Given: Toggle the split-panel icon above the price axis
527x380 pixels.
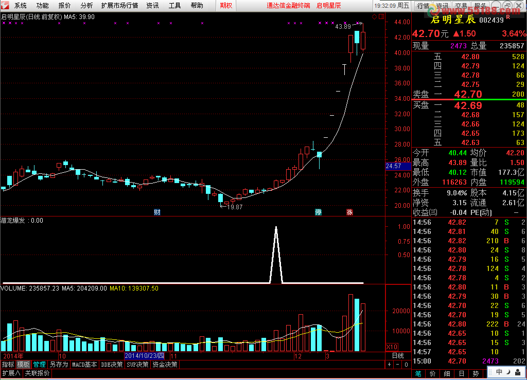Looking at the screenshot, I should [x=381, y=16].
